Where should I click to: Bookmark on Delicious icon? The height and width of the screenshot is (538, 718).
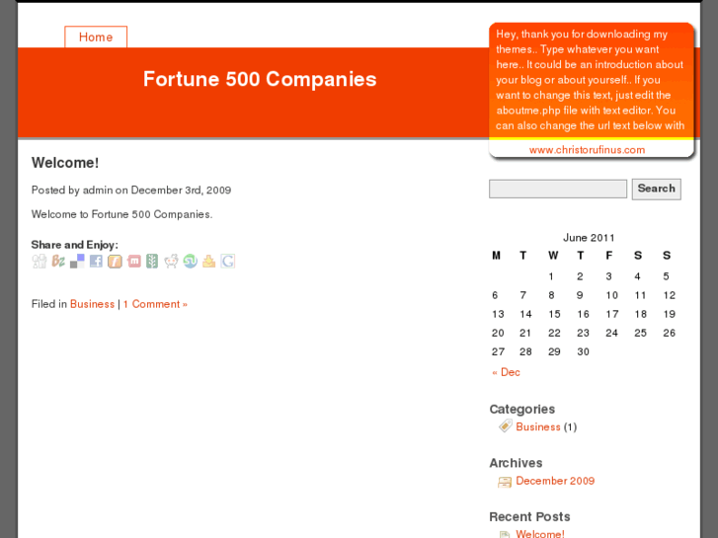(77, 262)
